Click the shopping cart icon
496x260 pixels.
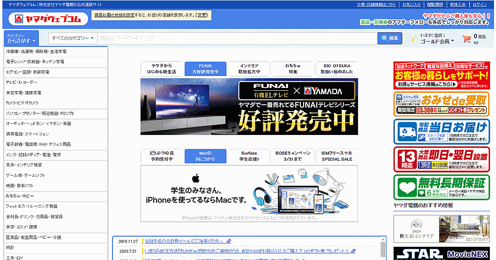(x=467, y=39)
